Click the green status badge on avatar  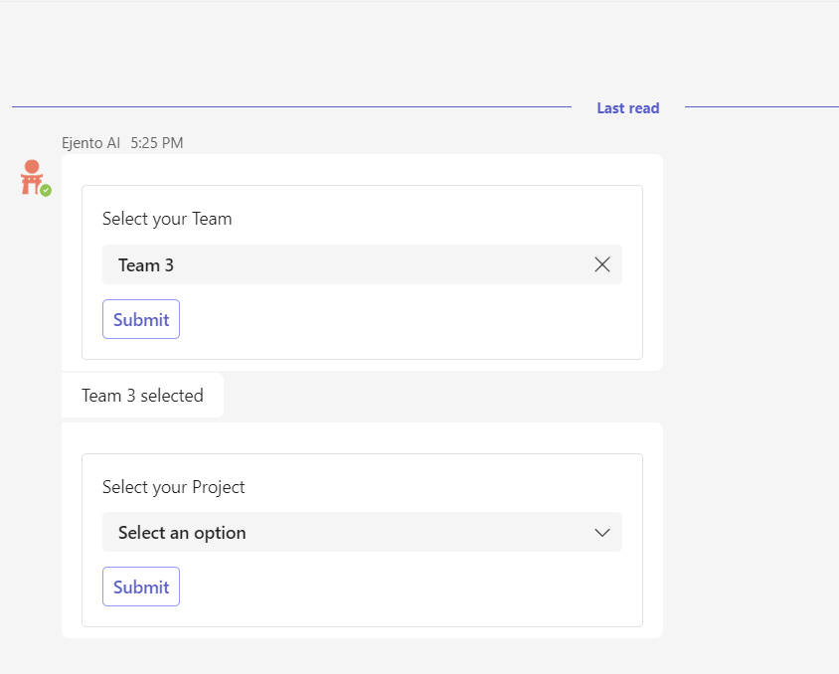tap(46, 190)
